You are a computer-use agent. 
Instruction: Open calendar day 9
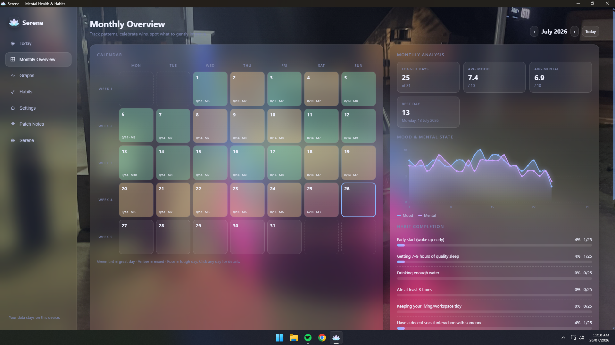coord(247,126)
